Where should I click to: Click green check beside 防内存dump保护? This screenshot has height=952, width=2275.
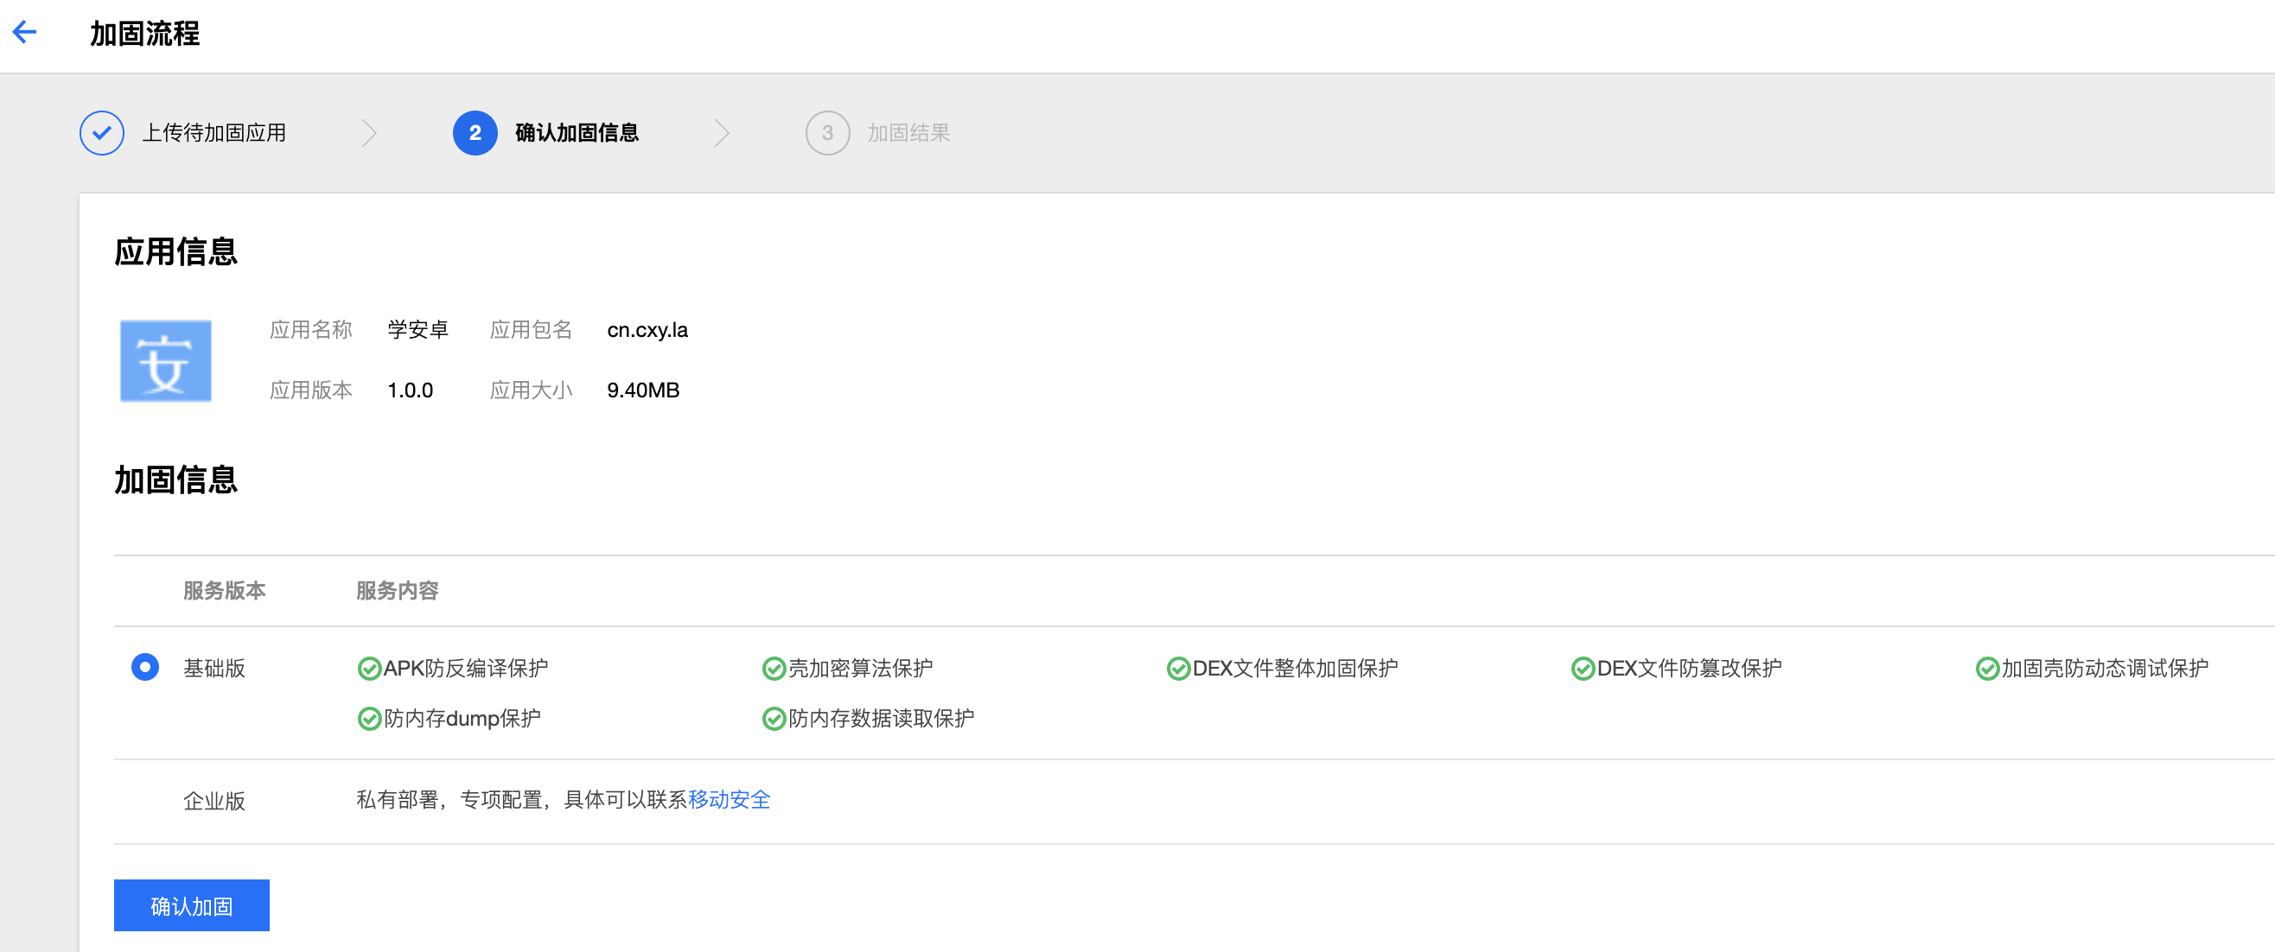(369, 719)
